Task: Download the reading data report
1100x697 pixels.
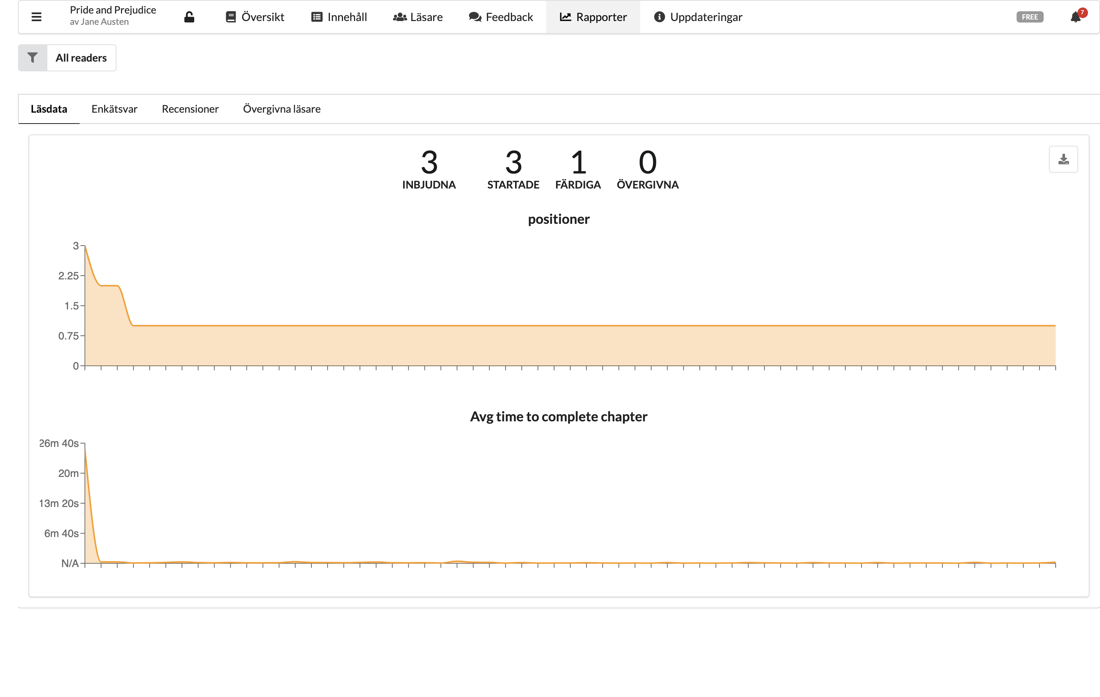Action: click(x=1064, y=159)
